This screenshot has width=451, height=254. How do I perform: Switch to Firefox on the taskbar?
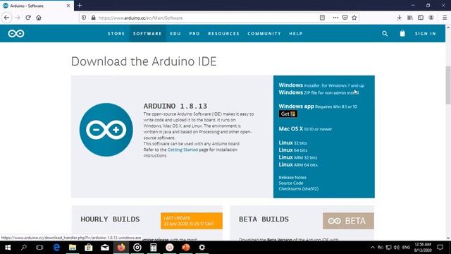pyautogui.click(x=121, y=248)
